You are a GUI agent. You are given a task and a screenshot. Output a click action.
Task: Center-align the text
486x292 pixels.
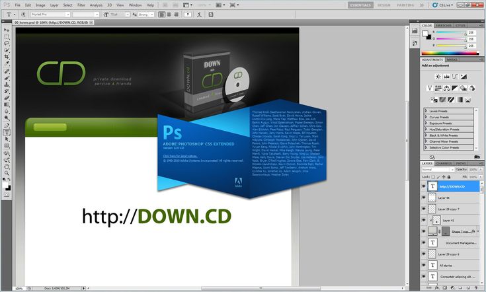(169, 15)
